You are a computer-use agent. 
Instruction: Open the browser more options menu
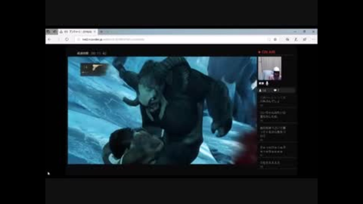point(313,40)
